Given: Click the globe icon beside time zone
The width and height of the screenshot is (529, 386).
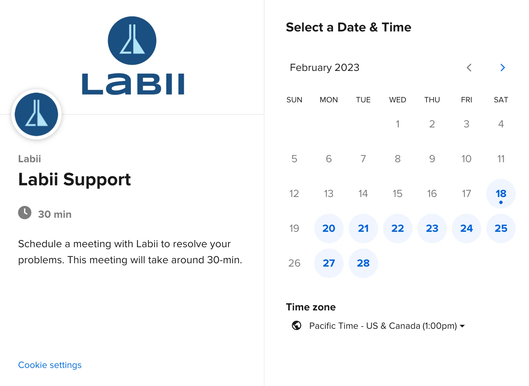Looking at the screenshot, I should (297, 325).
